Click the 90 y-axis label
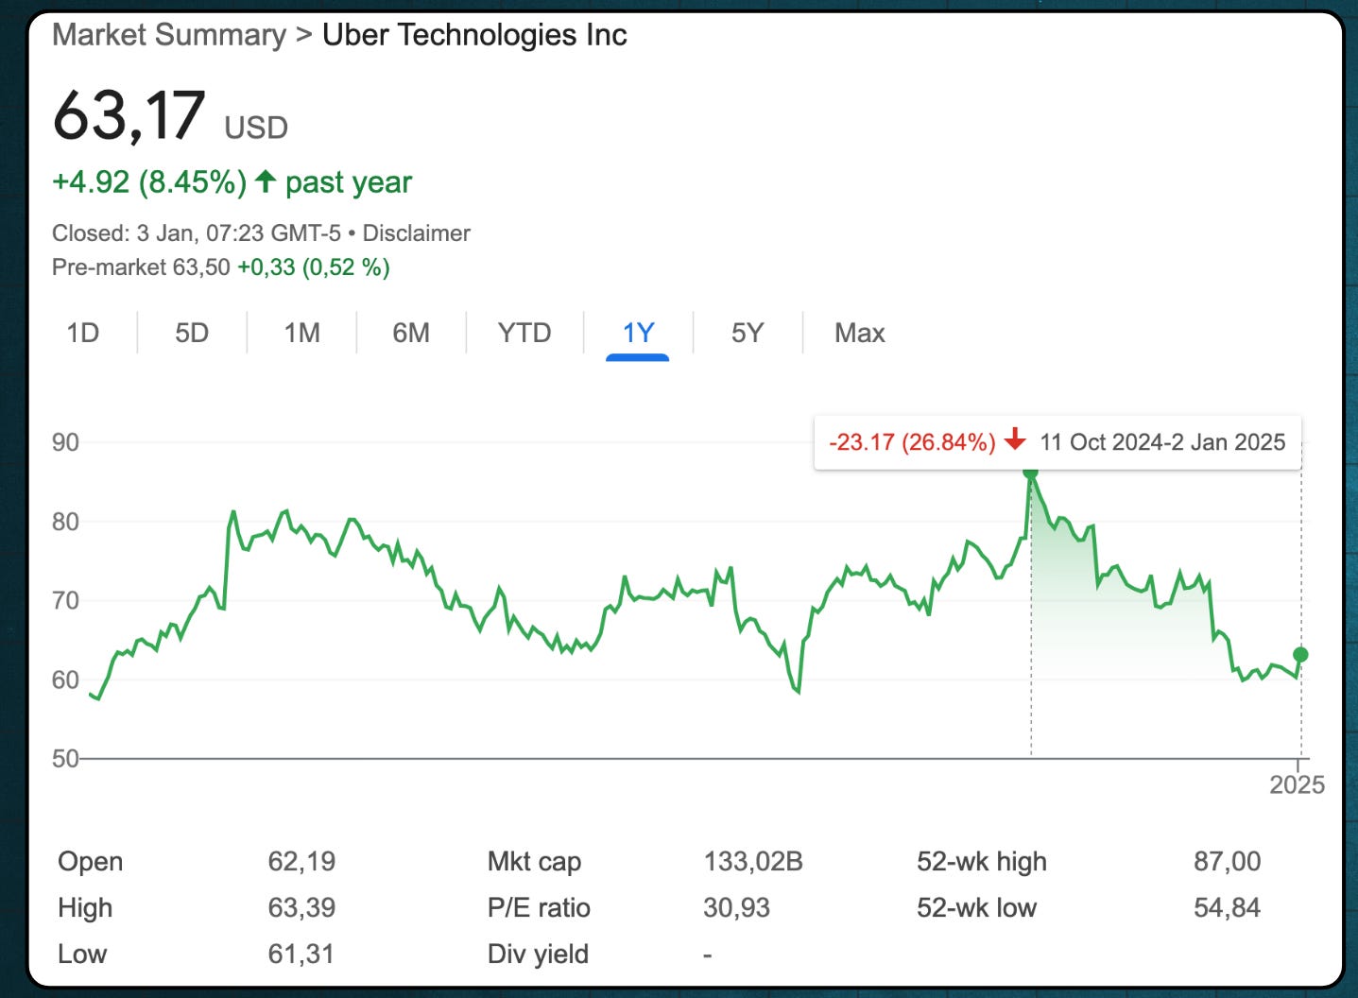 [65, 442]
